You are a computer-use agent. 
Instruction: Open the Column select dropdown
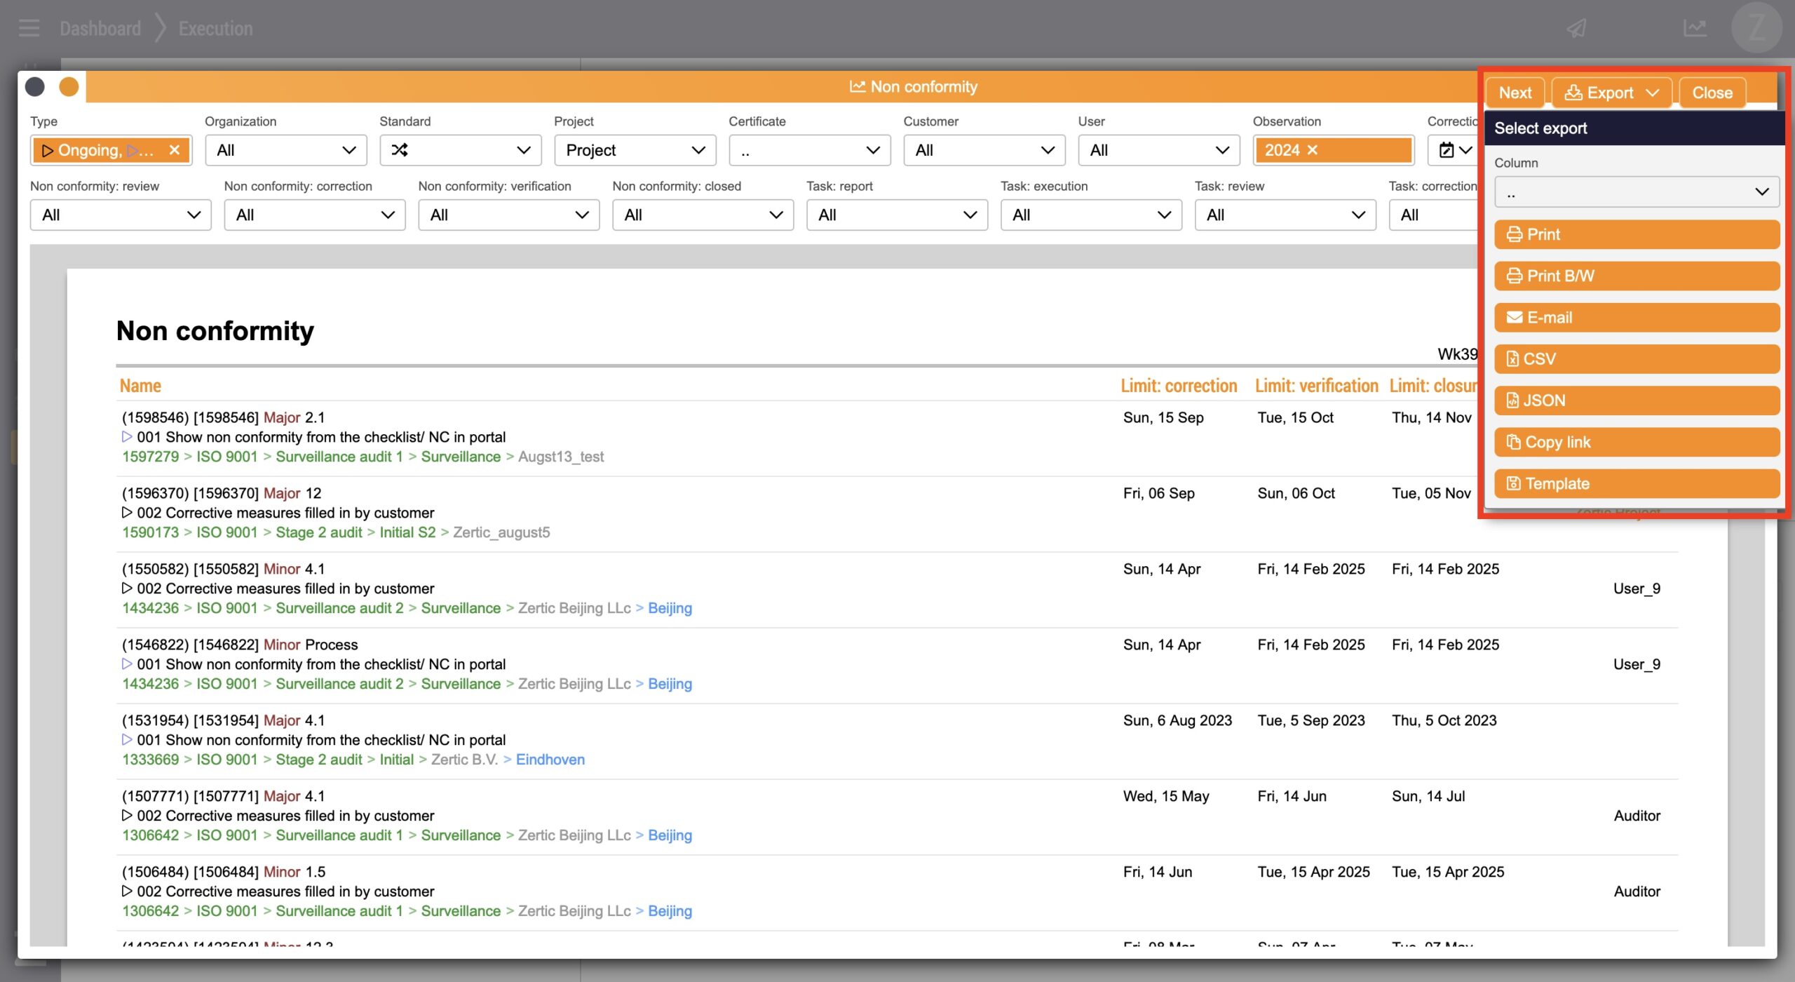1636,192
